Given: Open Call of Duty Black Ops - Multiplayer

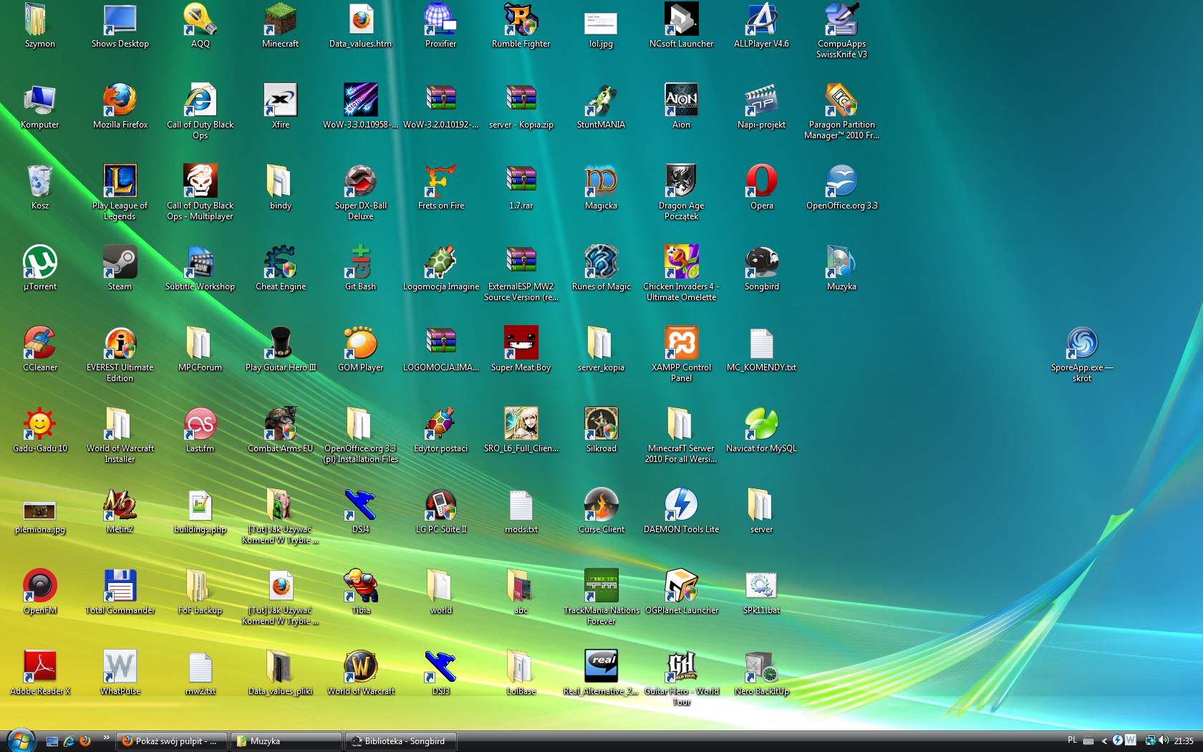Looking at the screenshot, I should point(200,192).
